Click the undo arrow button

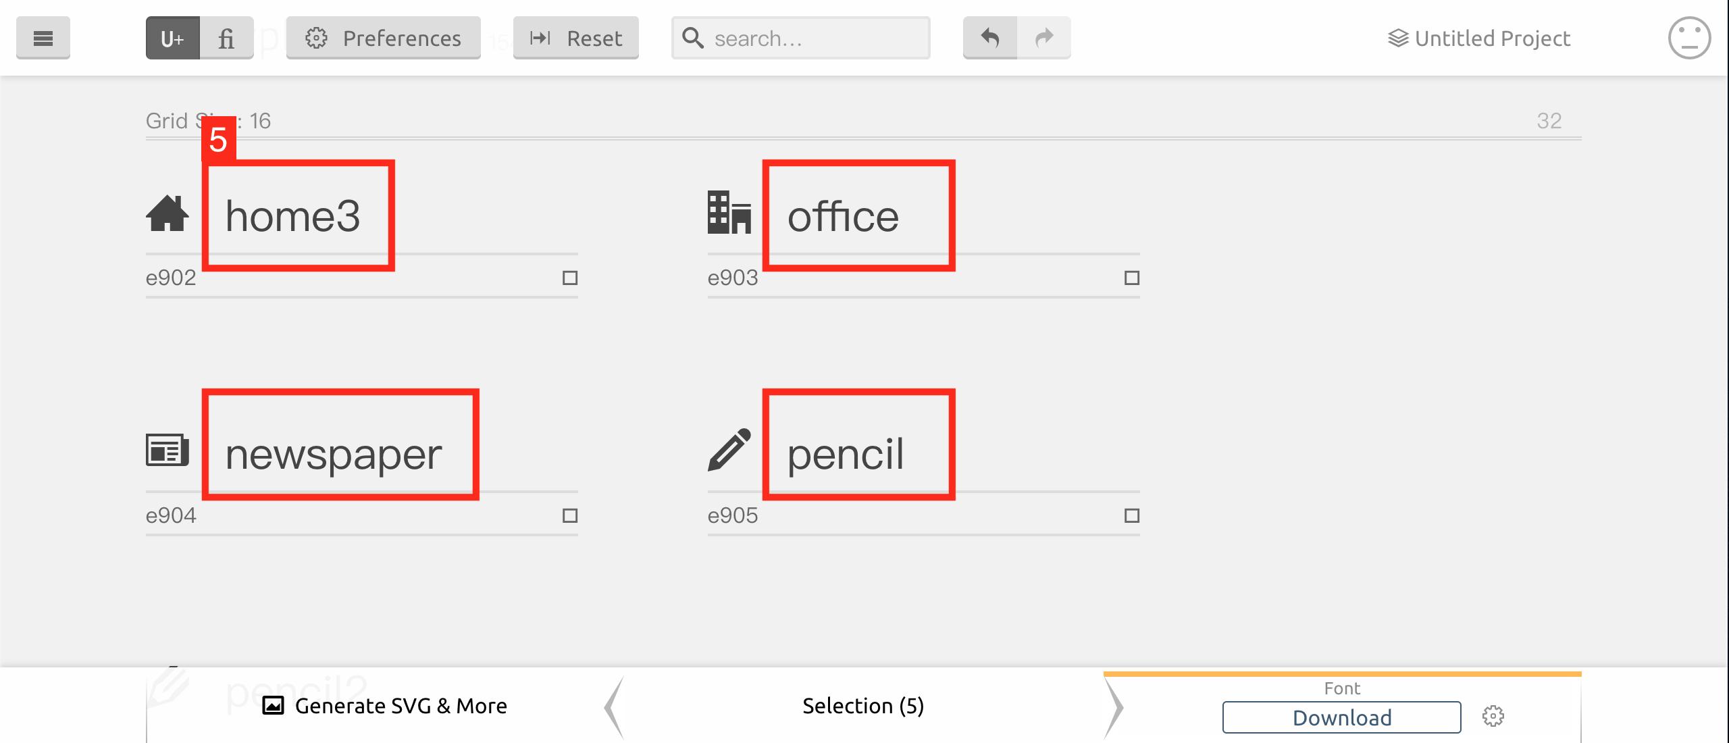click(x=990, y=38)
